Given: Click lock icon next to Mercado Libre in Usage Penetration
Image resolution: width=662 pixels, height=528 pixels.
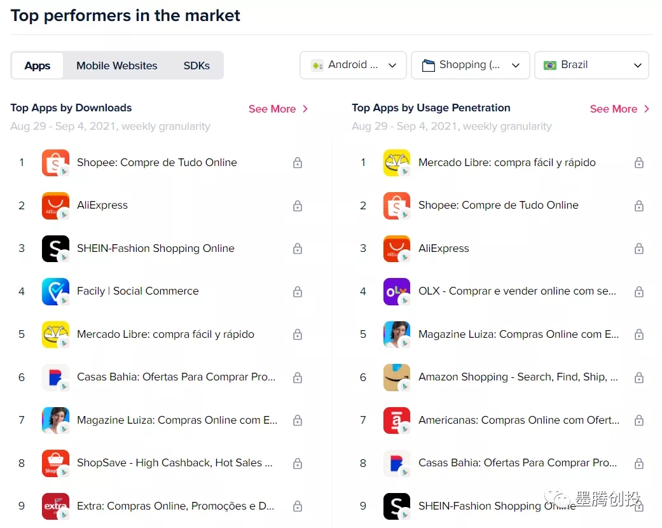Looking at the screenshot, I should tap(638, 163).
